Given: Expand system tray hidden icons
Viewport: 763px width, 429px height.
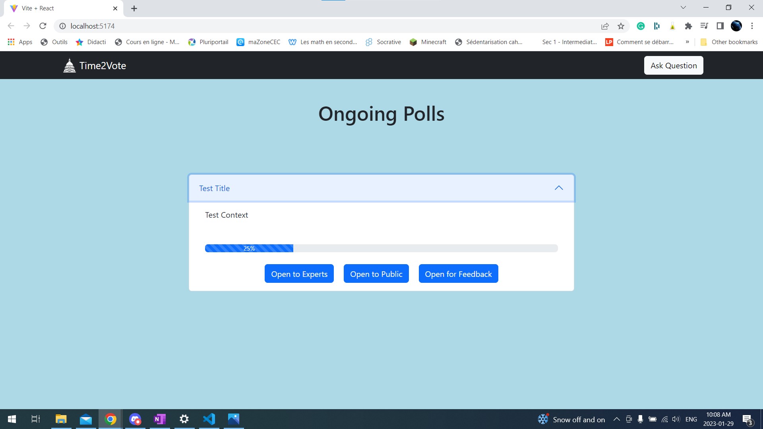Looking at the screenshot, I should tap(616, 419).
